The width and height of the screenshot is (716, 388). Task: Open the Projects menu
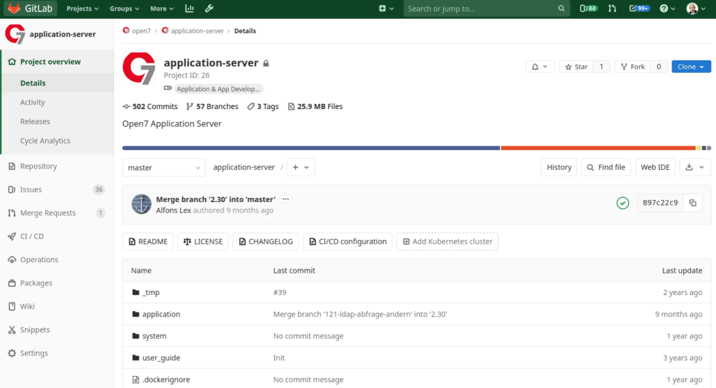tap(83, 8)
